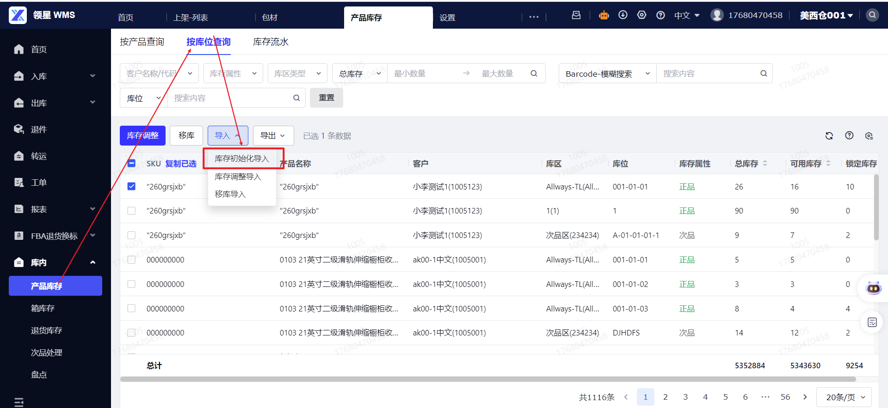Click the floating robot chat icon
This screenshot has width=888, height=408.
[x=874, y=288]
